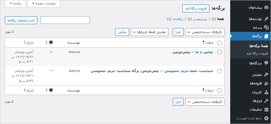Click the date ۱۴۰۳/۰۴/۲۱ cell text

pyautogui.click(x=24, y=76)
